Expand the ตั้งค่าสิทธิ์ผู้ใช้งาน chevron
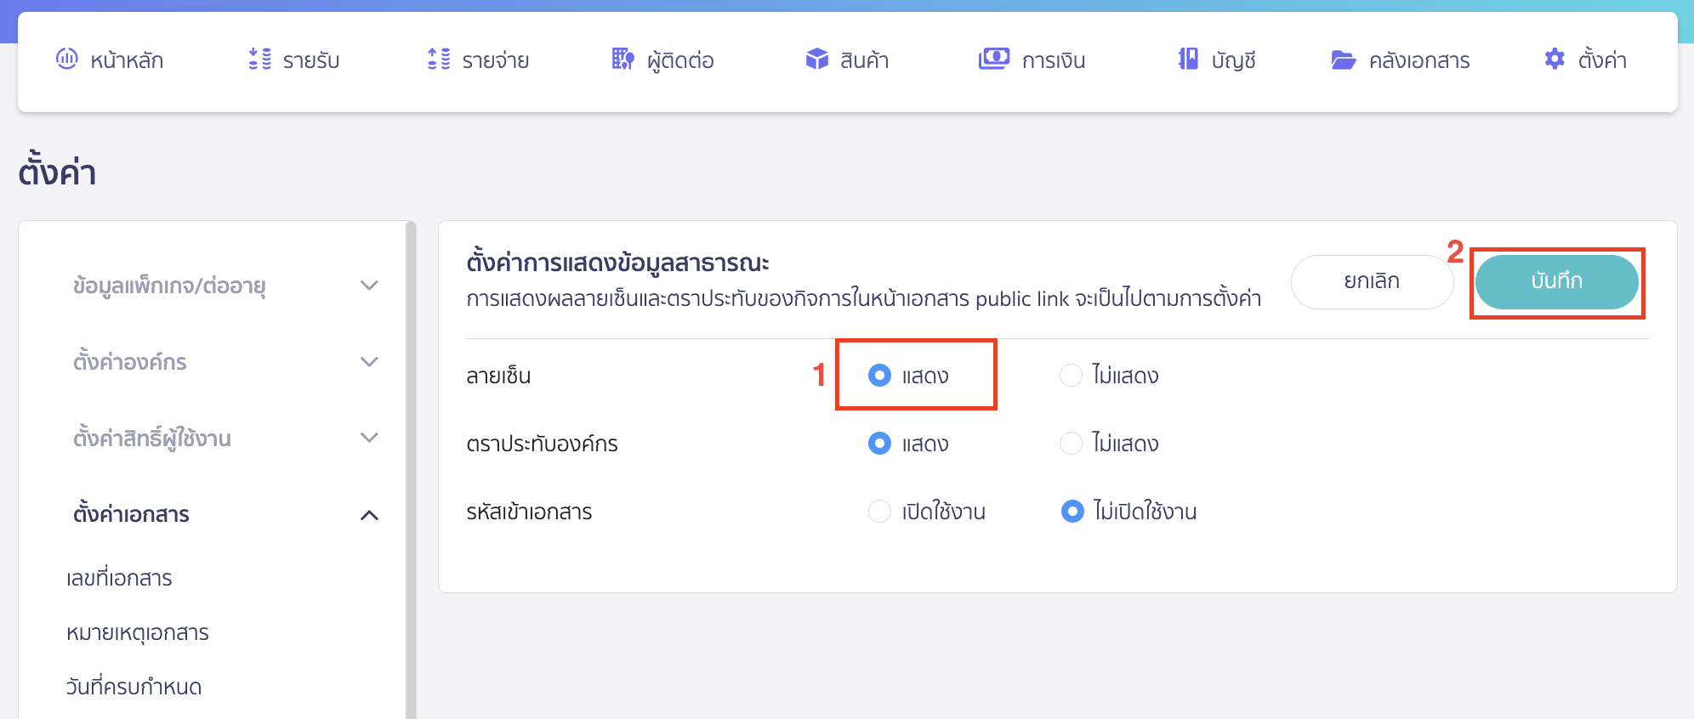 369,438
